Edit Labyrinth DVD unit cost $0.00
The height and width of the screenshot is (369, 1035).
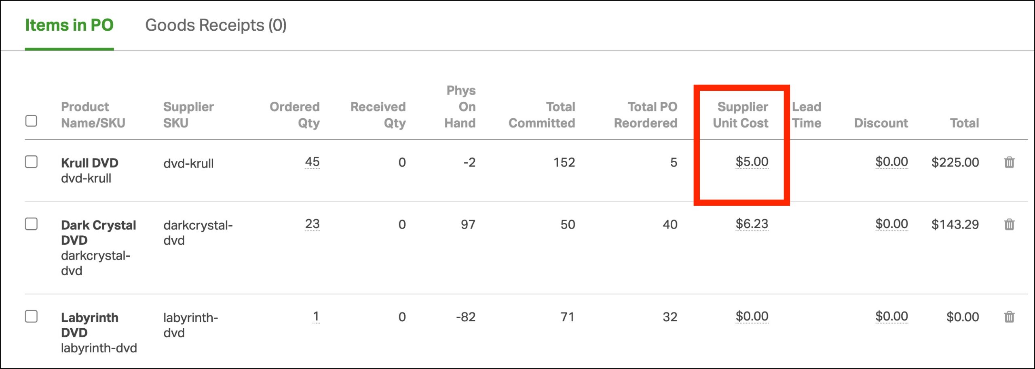click(x=752, y=317)
